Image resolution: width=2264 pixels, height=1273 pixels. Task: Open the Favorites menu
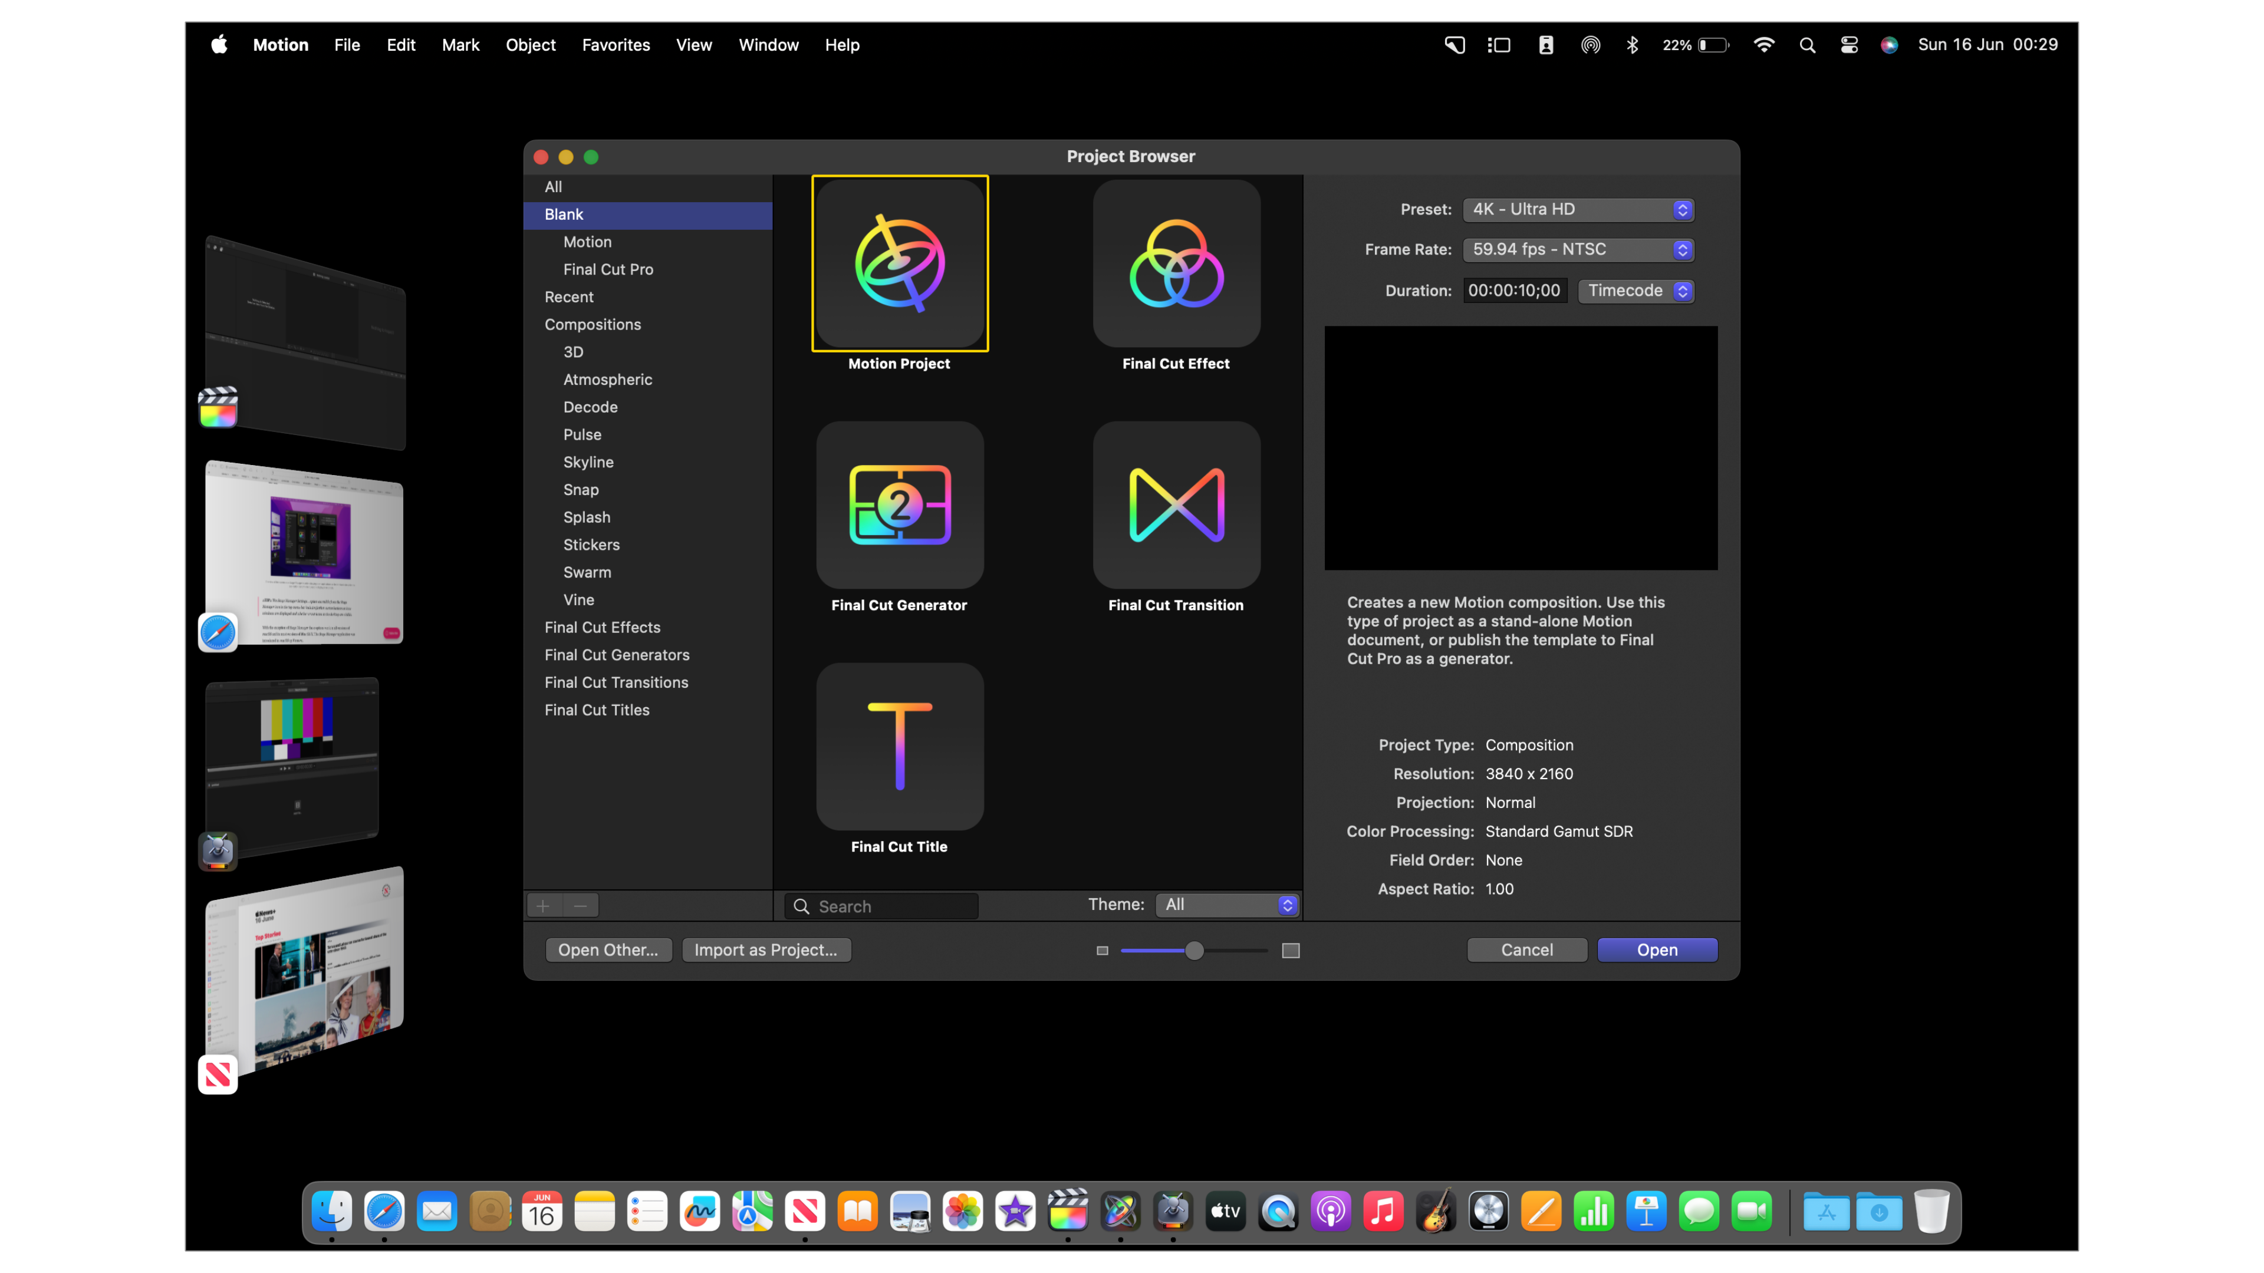pos(615,45)
